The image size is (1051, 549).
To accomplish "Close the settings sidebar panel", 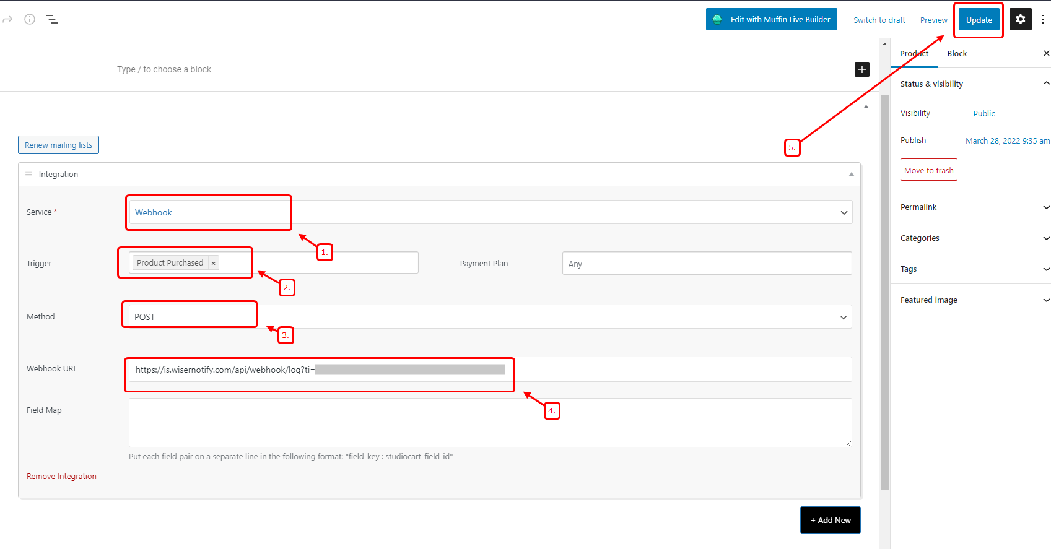I will coord(1045,54).
